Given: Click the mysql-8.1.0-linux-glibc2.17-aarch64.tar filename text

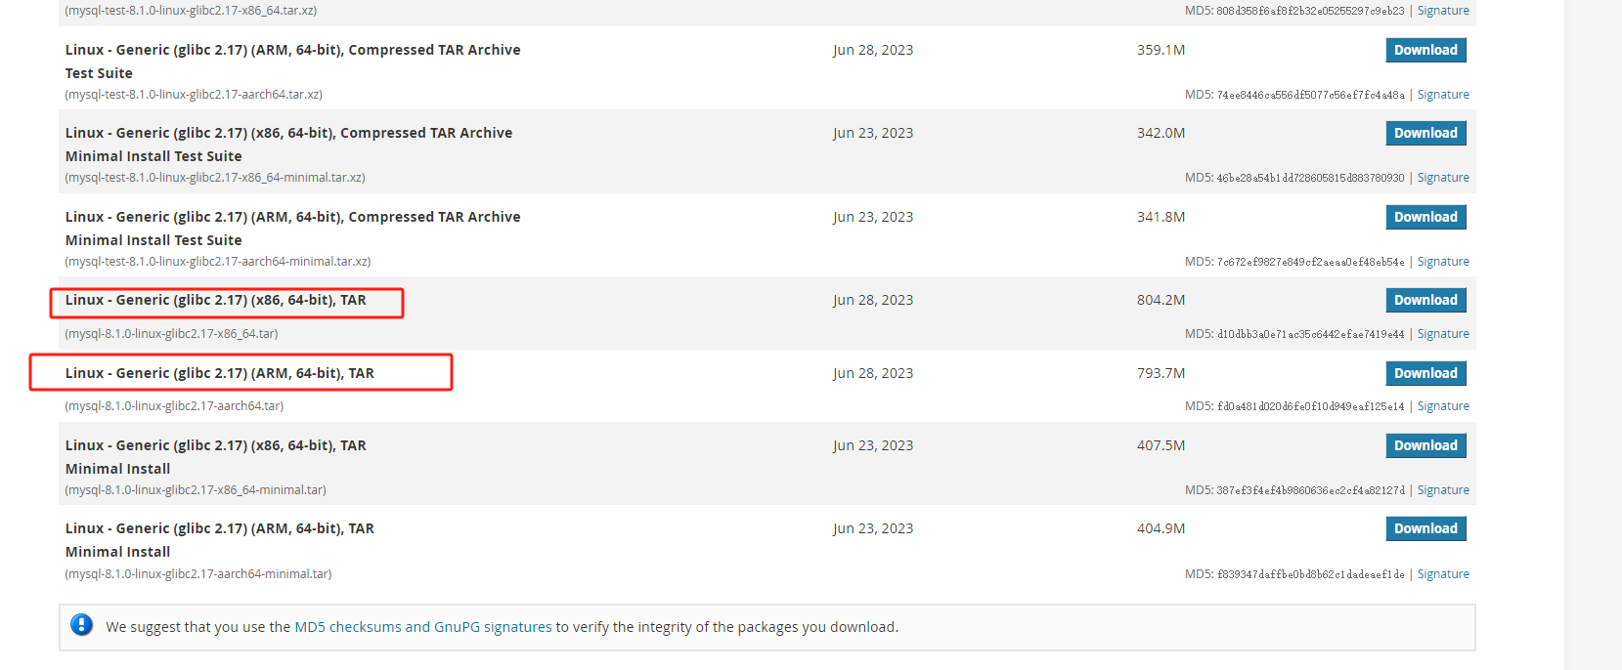Looking at the screenshot, I should (174, 406).
